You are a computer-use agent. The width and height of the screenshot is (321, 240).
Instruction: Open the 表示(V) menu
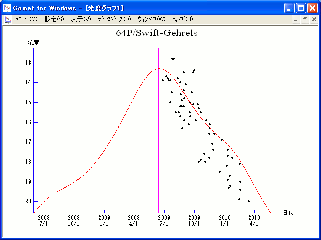click(81, 19)
